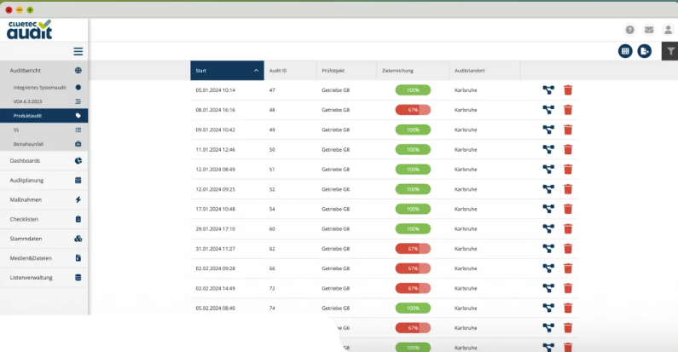Screen dimensions: 678x352
Task: Delete audit 66 with trash icon
Action: [x=568, y=268]
